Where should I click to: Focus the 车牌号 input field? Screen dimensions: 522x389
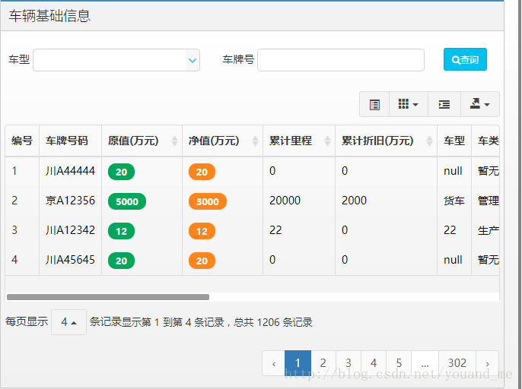point(341,60)
